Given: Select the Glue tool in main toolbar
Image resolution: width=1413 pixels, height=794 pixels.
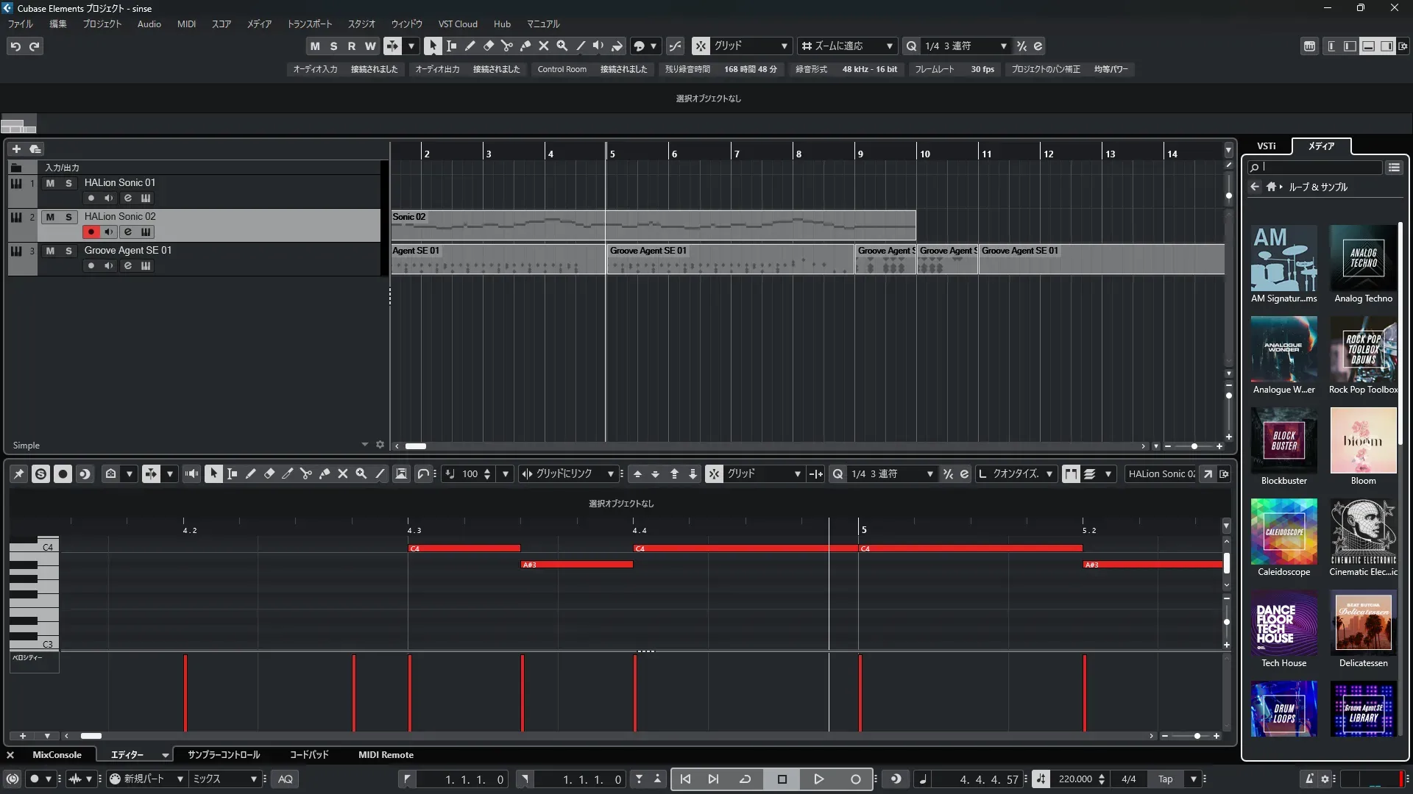Looking at the screenshot, I should (525, 46).
